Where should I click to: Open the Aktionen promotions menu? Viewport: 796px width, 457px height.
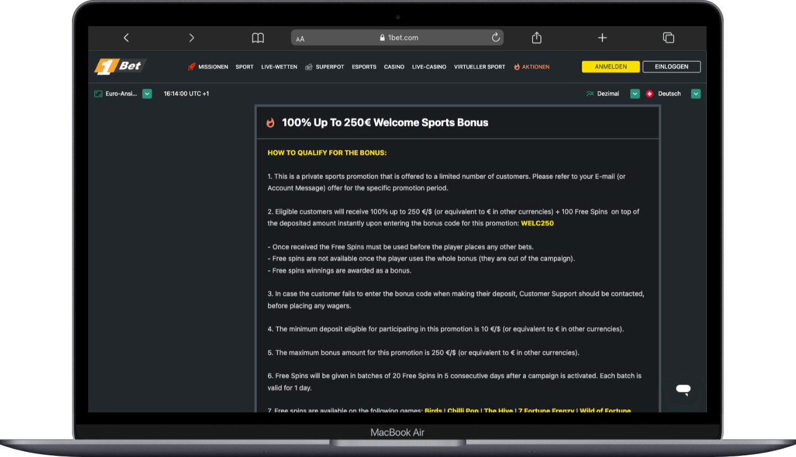(535, 67)
